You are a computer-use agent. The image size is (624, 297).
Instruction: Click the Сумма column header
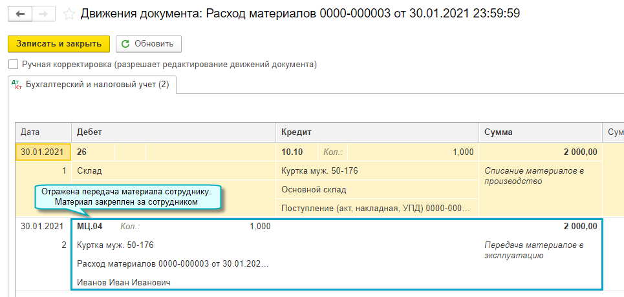click(499, 132)
